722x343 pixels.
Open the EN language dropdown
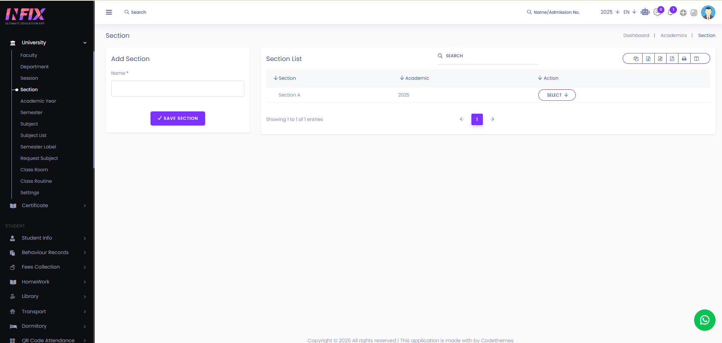[630, 12]
